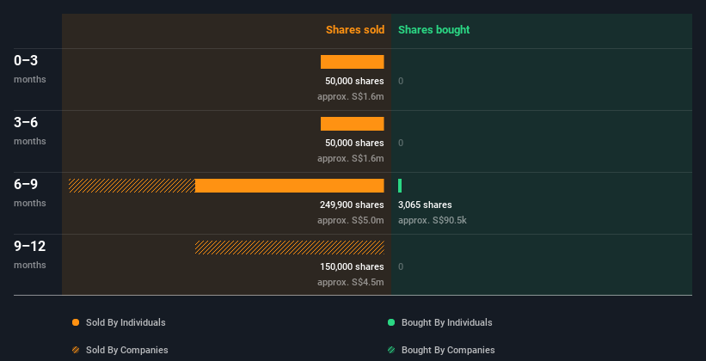The height and width of the screenshot is (361, 706).
Task: Click the Sold By Companies hatched legend dot
Action: coord(76,350)
